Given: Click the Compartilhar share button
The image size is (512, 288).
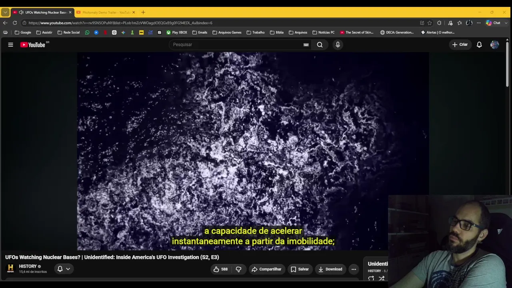Looking at the screenshot, I should click(x=266, y=269).
